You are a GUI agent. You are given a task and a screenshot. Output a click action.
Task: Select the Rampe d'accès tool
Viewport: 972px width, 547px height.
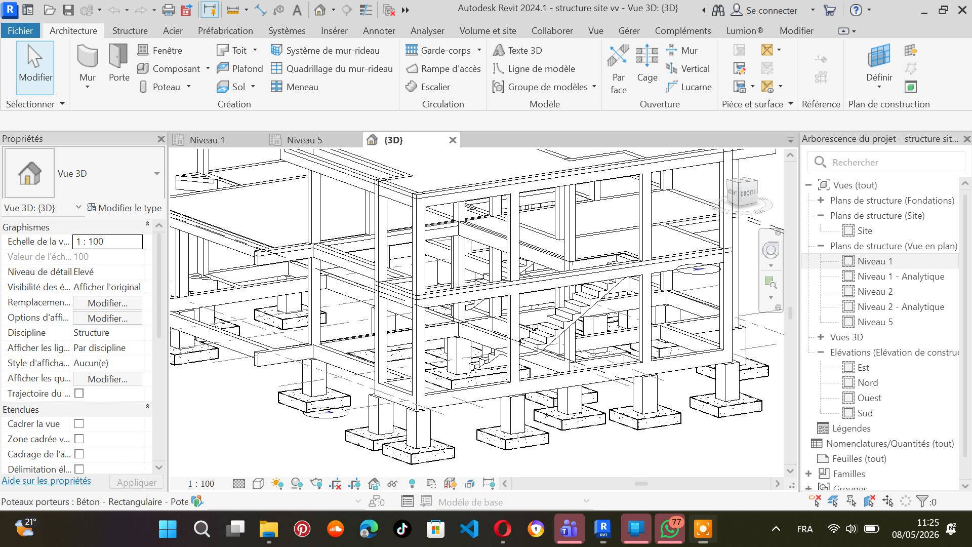tap(443, 68)
